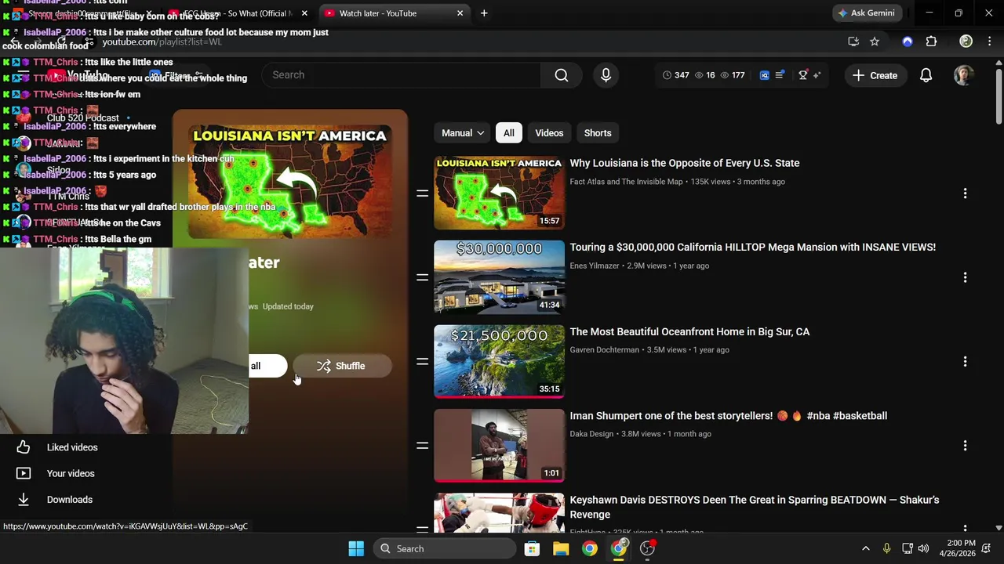The image size is (1004, 564).
Task: Open the Manual sort dropdown
Action: pos(463,133)
